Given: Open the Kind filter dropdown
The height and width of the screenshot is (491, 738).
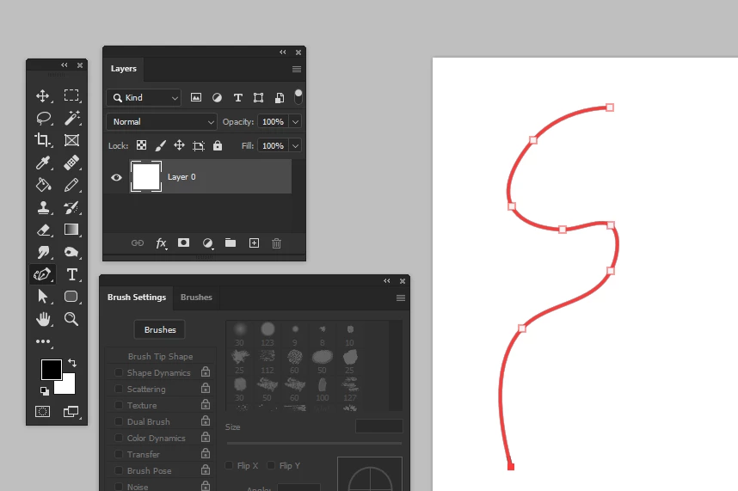Looking at the screenshot, I should click(x=144, y=97).
